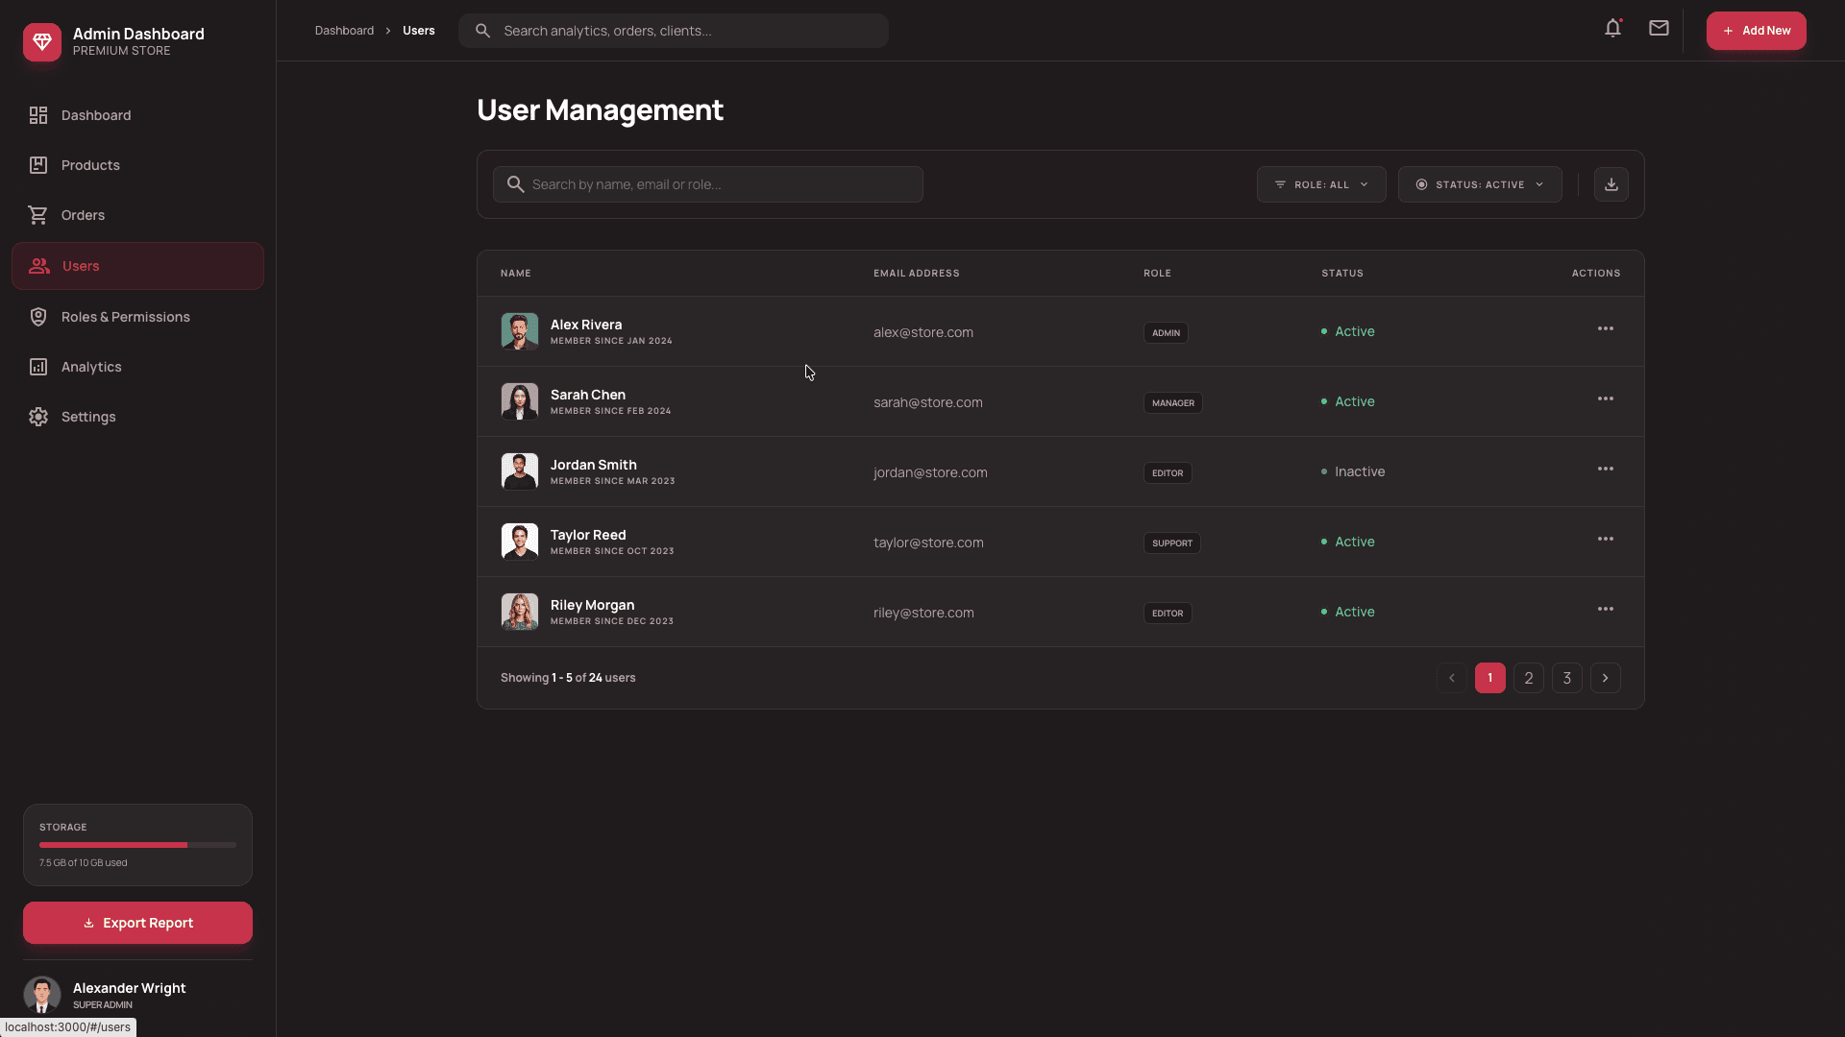Open Orders from the sidebar

[x=83, y=214]
